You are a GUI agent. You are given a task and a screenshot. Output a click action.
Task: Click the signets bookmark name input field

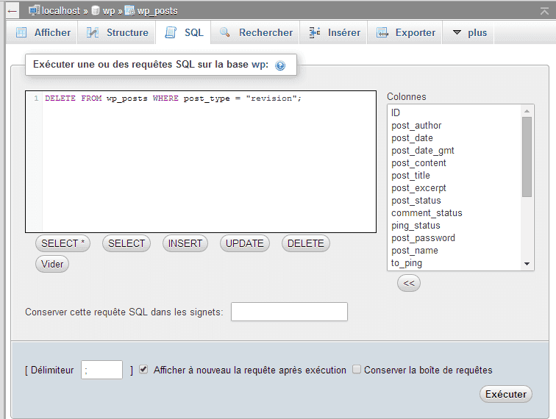289,312
